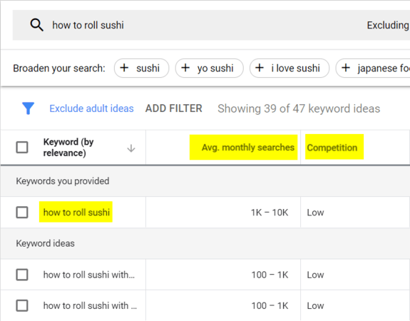Click the sort arrow beside Keyword header
Image resolution: width=410 pixels, height=321 pixels.
click(x=131, y=148)
